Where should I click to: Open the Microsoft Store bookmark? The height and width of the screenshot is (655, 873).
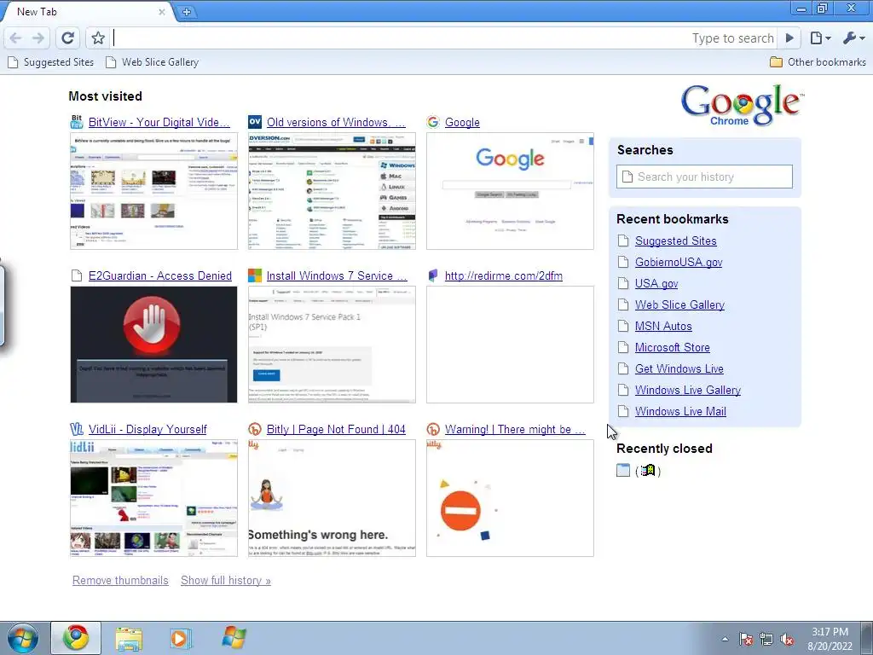[x=673, y=348]
